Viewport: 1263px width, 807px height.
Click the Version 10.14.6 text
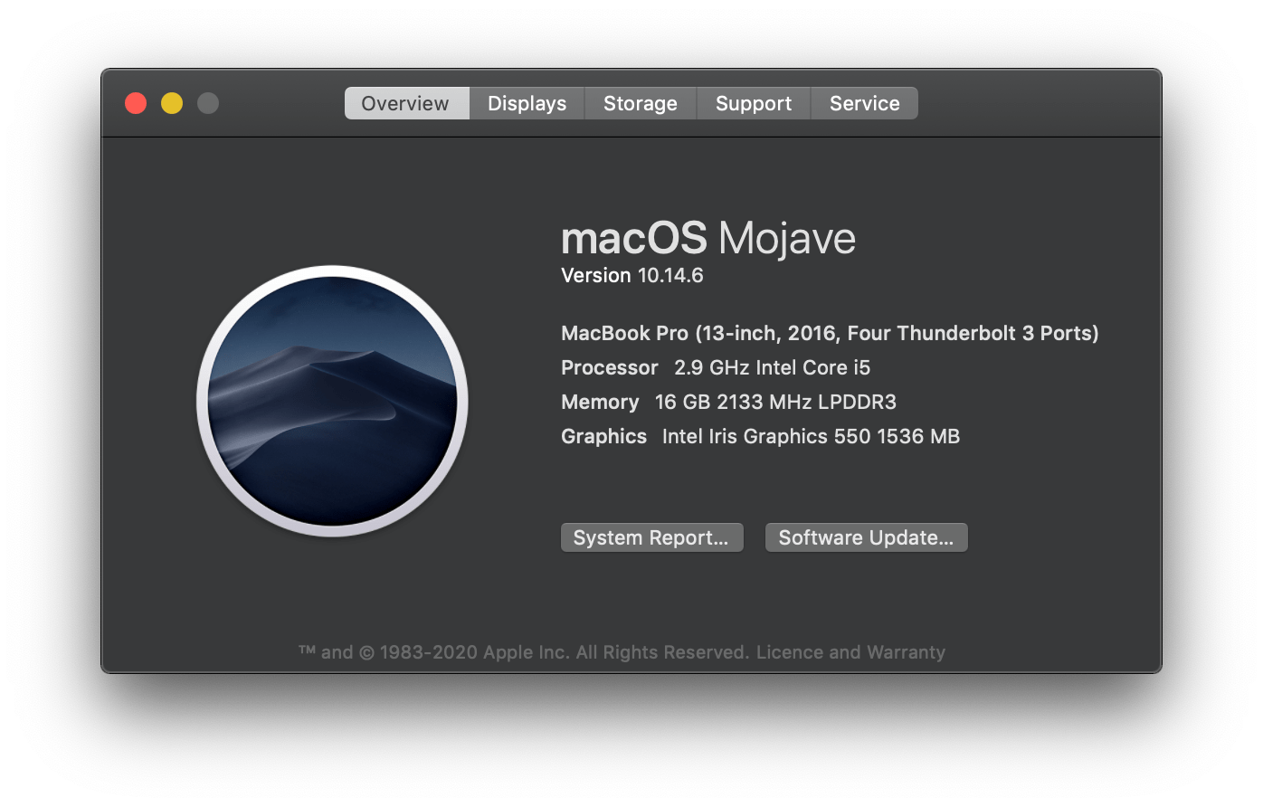[631, 275]
